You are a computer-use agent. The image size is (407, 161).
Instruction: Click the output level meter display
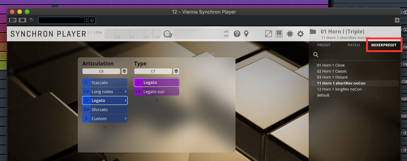(x=201, y=34)
